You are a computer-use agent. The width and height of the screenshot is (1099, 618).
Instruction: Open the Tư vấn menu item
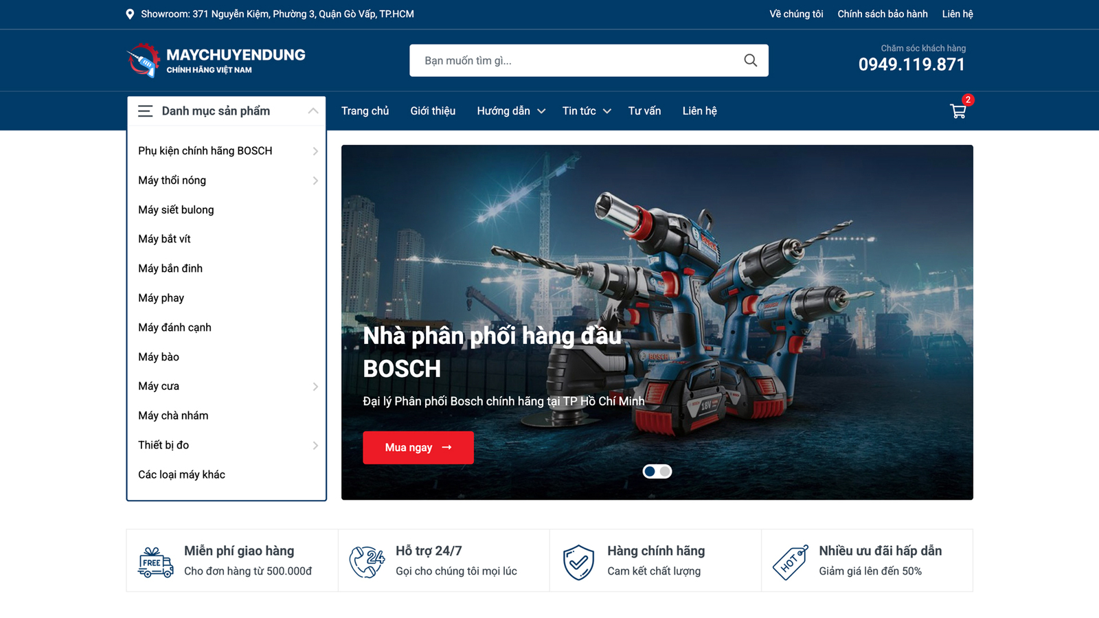pos(644,111)
